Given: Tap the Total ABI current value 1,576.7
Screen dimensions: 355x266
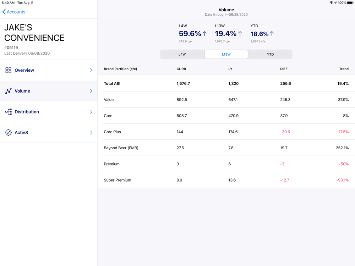Looking at the screenshot, I should (x=183, y=83).
